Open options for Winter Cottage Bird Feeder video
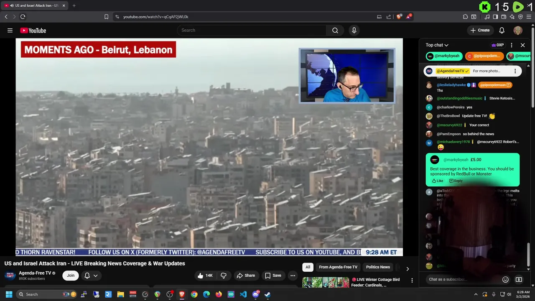 pos(412,281)
